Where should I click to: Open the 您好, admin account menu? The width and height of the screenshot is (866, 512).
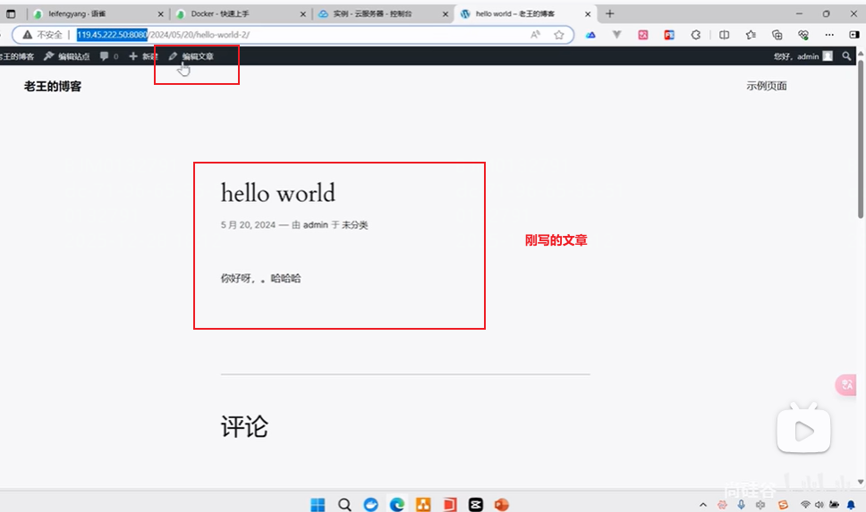(803, 56)
